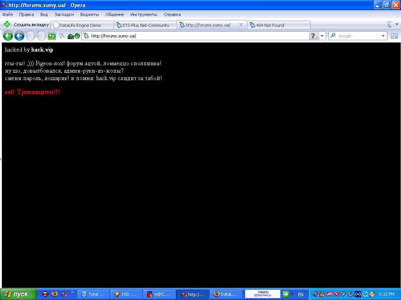This screenshot has height=300, width=401.
Task: Open the Закладки menu
Action: [x=64, y=14]
